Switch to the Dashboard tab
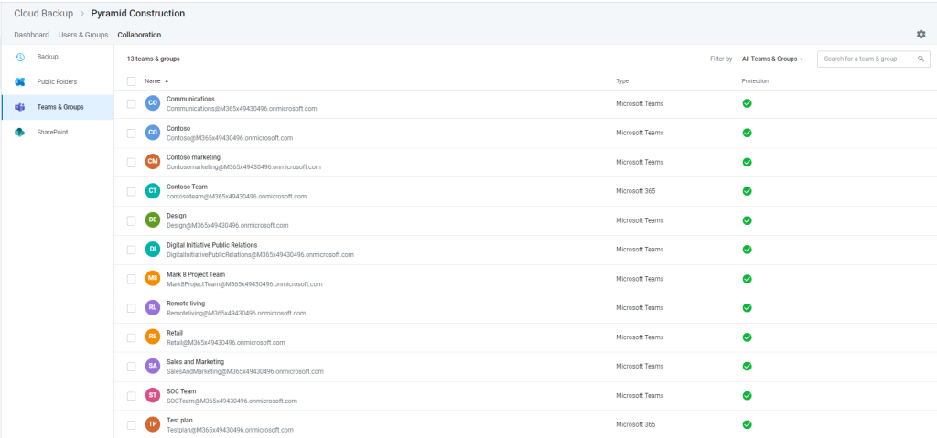Image resolution: width=937 pixels, height=438 pixels. (x=32, y=36)
